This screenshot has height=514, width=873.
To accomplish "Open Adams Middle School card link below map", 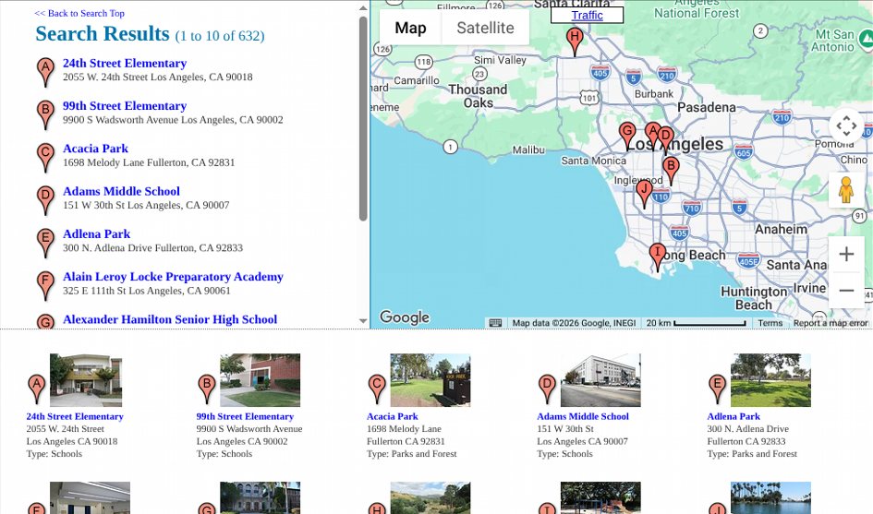I will (583, 417).
